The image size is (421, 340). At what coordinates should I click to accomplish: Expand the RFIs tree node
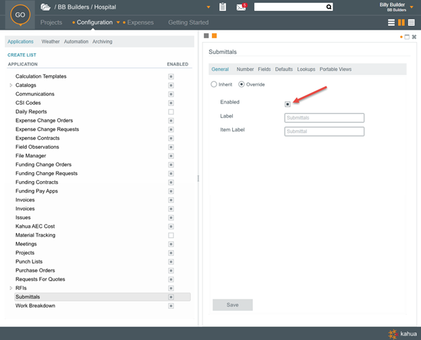coord(11,289)
